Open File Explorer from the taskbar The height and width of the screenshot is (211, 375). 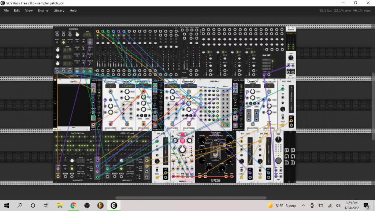60,206
